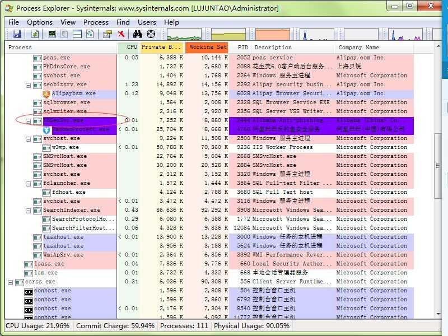Sort by the Description column header

pyautogui.click(x=293, y=48)
